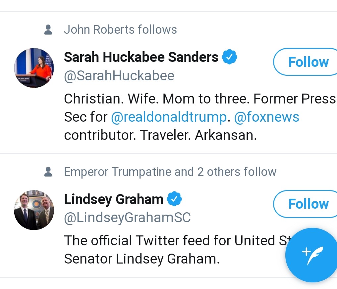The image size is (337, 289).
Task: Open the @foxnews mention link
Action: pyautogui.click(x=266, y=117)
